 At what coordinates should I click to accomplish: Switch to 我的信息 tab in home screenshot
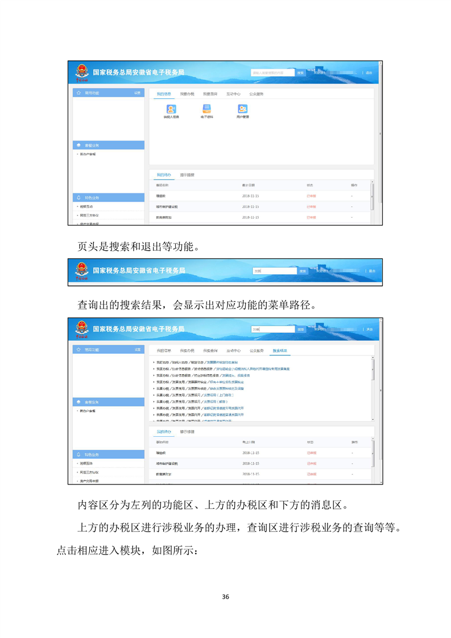(164, 94)
